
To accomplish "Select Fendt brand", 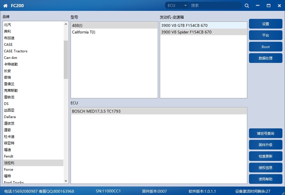I will tap(33, 156).
